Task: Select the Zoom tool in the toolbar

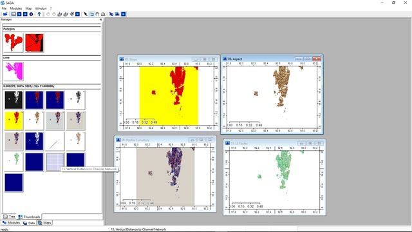Action: click(91, 14)
